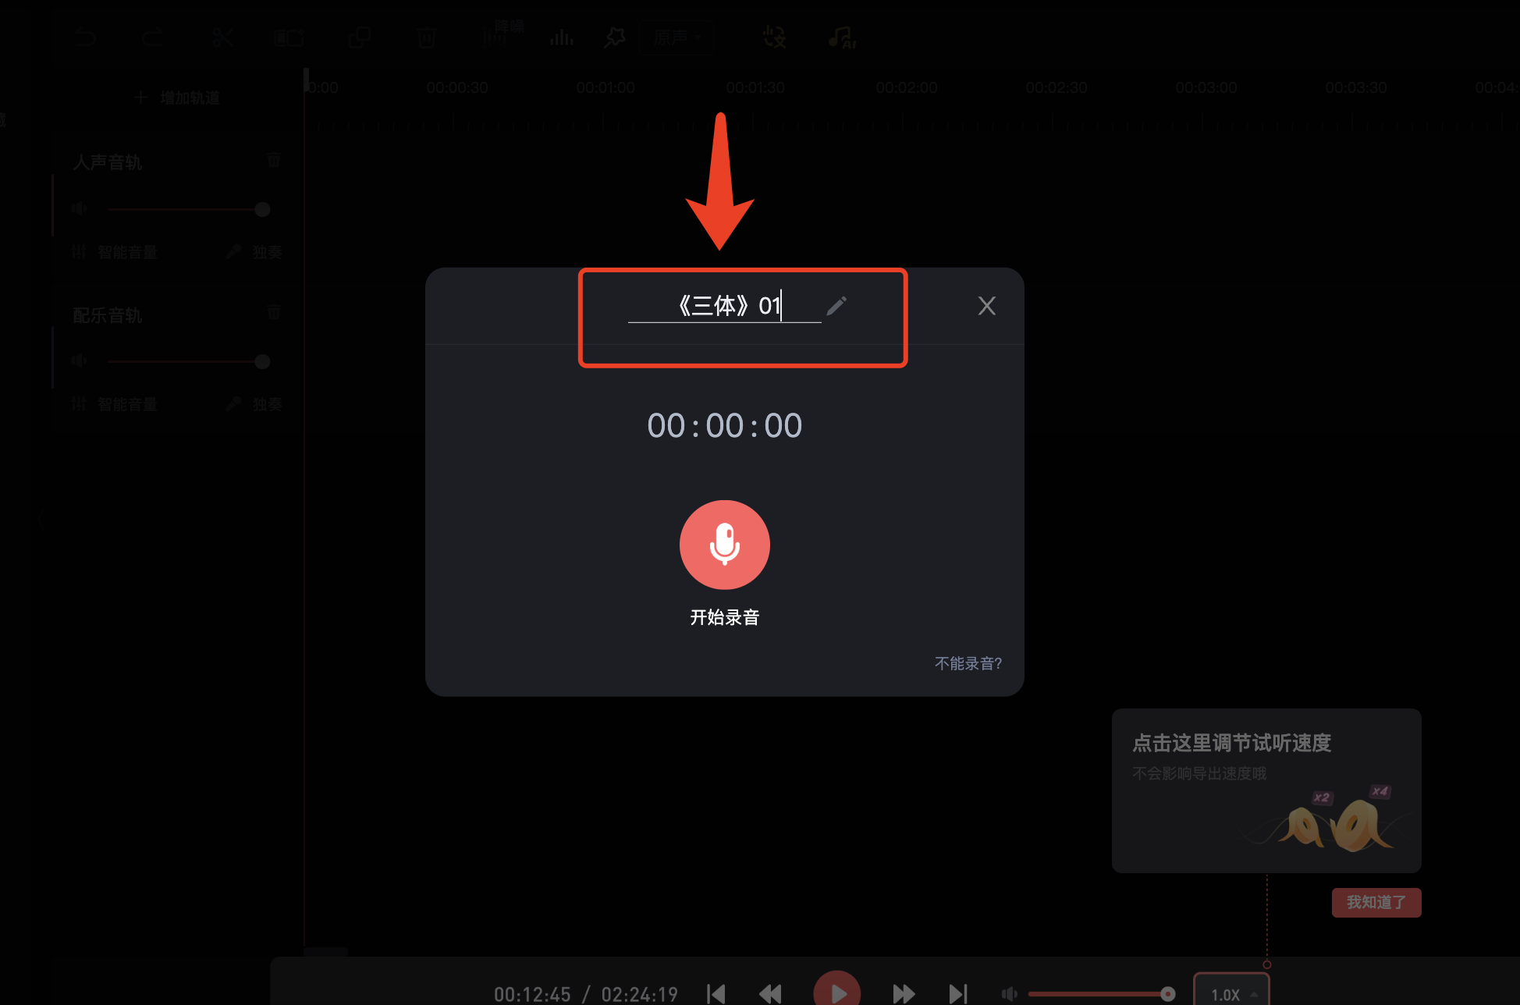
Task: Click the fast-forward icon in the playback bar
Action: tap(904, 993)
